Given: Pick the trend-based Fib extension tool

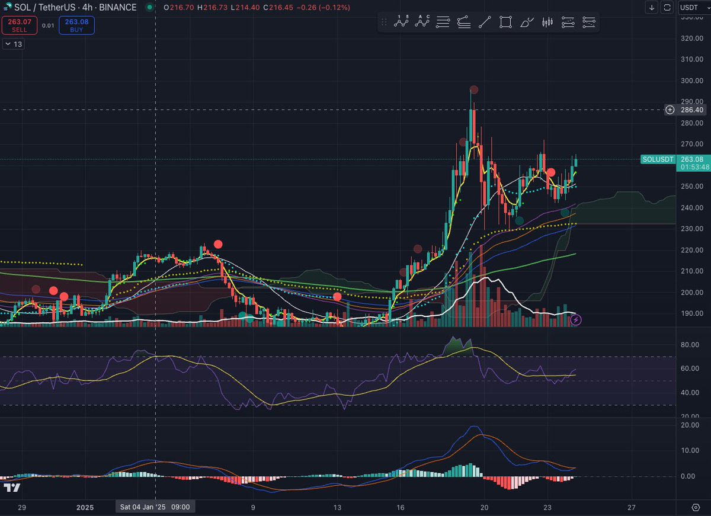Looking at the screenshot, I should point(464,23).
